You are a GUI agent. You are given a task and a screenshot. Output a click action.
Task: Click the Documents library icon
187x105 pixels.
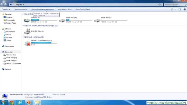click(x=5, y=32)
